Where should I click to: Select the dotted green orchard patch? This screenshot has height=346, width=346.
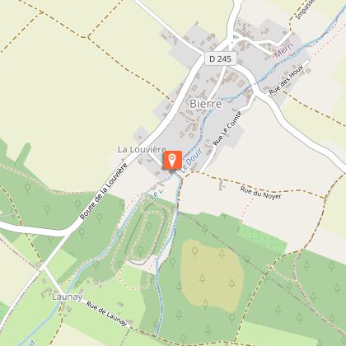pos(261,239)
